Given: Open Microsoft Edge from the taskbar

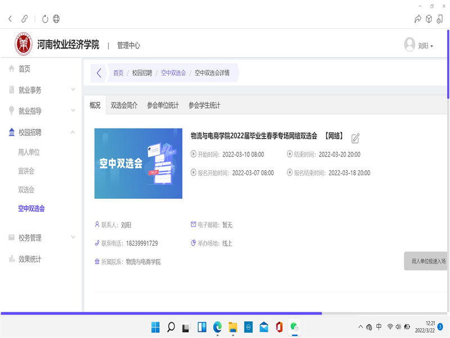Looking at the screenshot, I should (x=217, y=327).
